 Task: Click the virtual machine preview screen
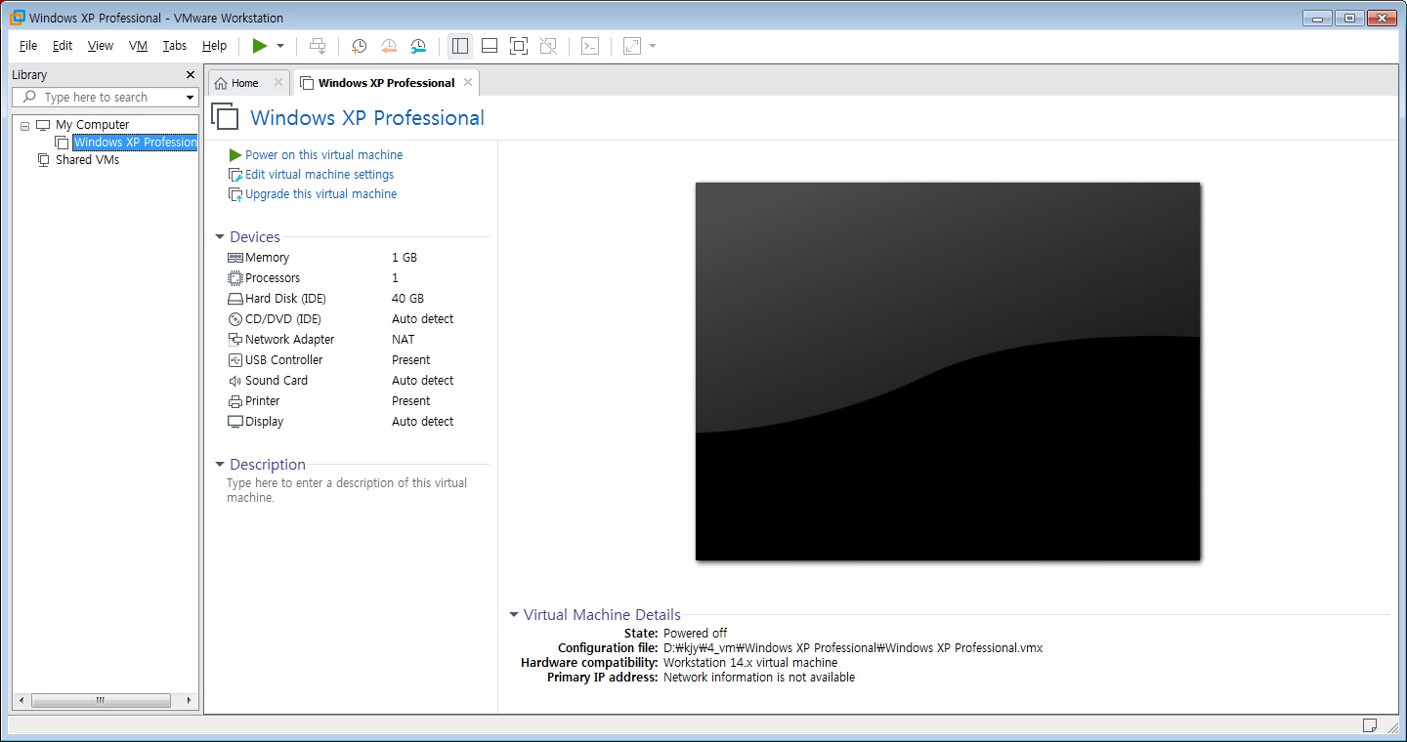coord(947,371)
